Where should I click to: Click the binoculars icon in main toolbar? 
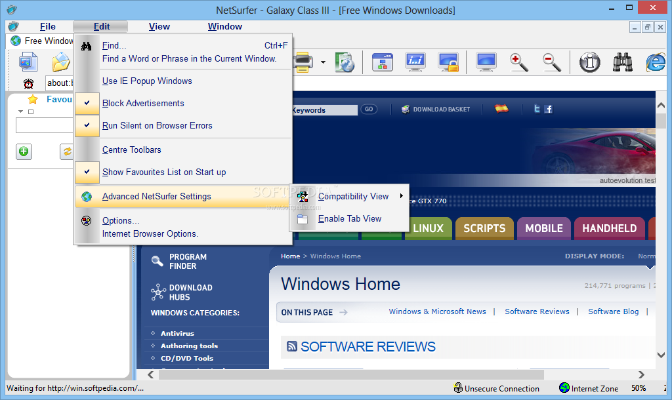point(622,62)
